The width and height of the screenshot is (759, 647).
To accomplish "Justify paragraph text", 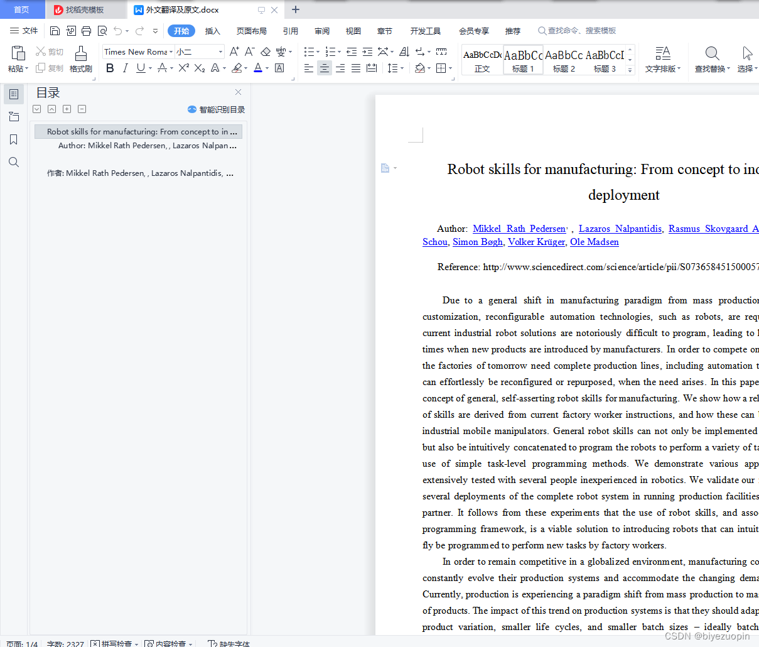I will [356, 68].
